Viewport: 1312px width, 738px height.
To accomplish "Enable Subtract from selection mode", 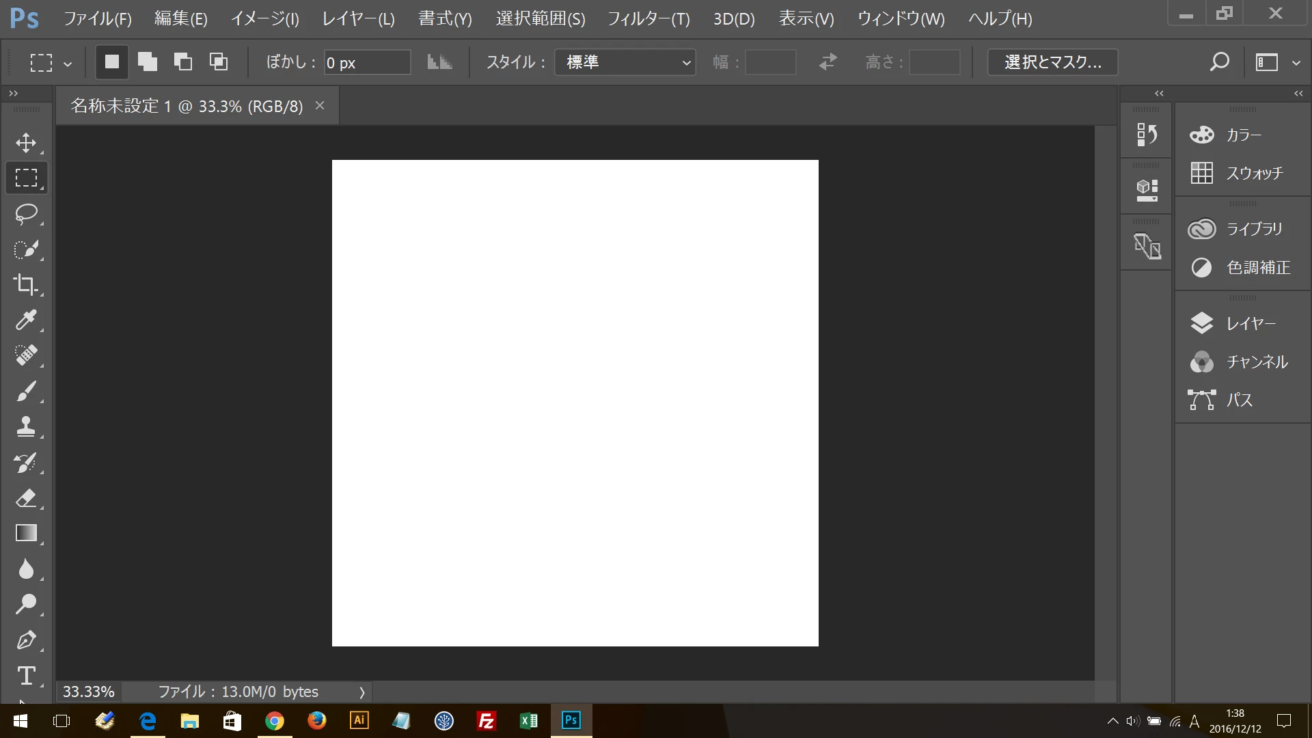I will [183, 62].
